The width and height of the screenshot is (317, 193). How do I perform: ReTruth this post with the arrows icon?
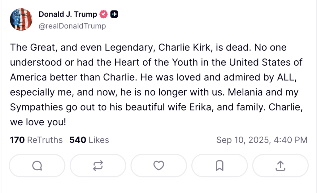[x=98, y=165]
